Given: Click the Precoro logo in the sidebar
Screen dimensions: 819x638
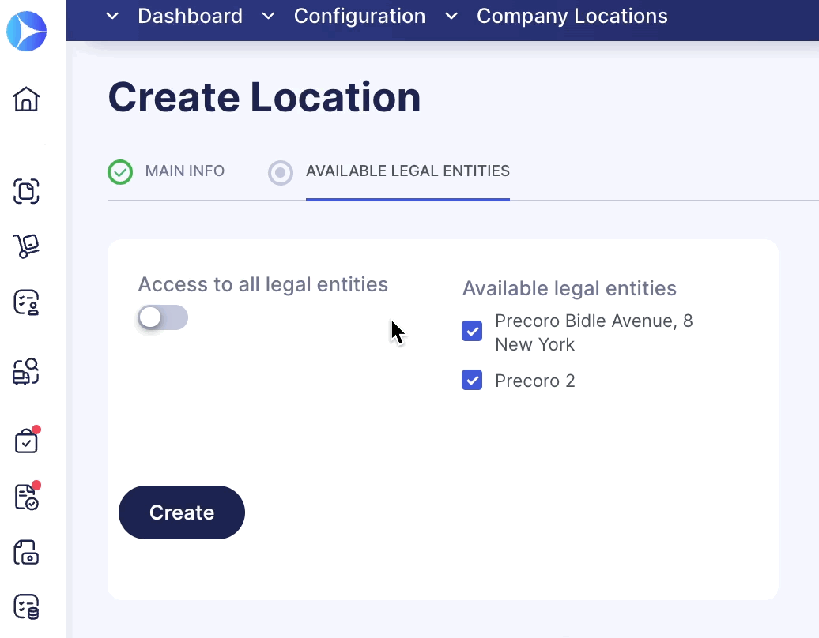Looking at the screenshot, I should click(26, 32).
